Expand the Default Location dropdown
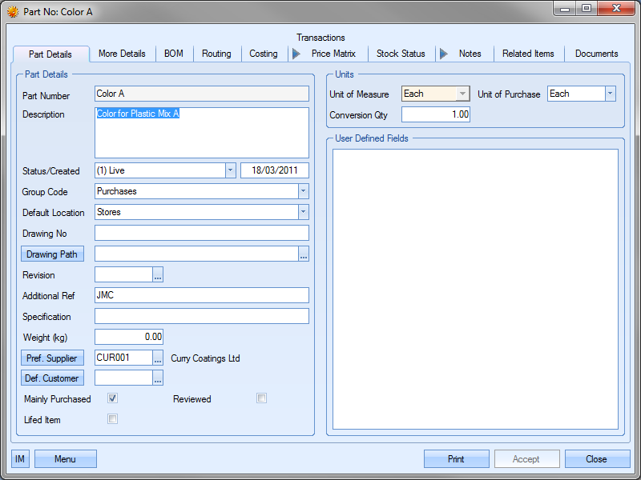 tap(303, 213)
